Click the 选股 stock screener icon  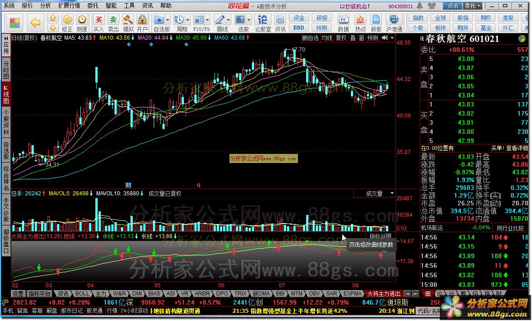(x=240, y=20)
